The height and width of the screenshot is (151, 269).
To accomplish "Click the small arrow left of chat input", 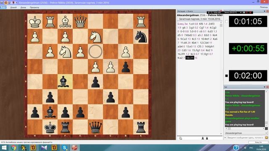I will click(x=225, y=138).
